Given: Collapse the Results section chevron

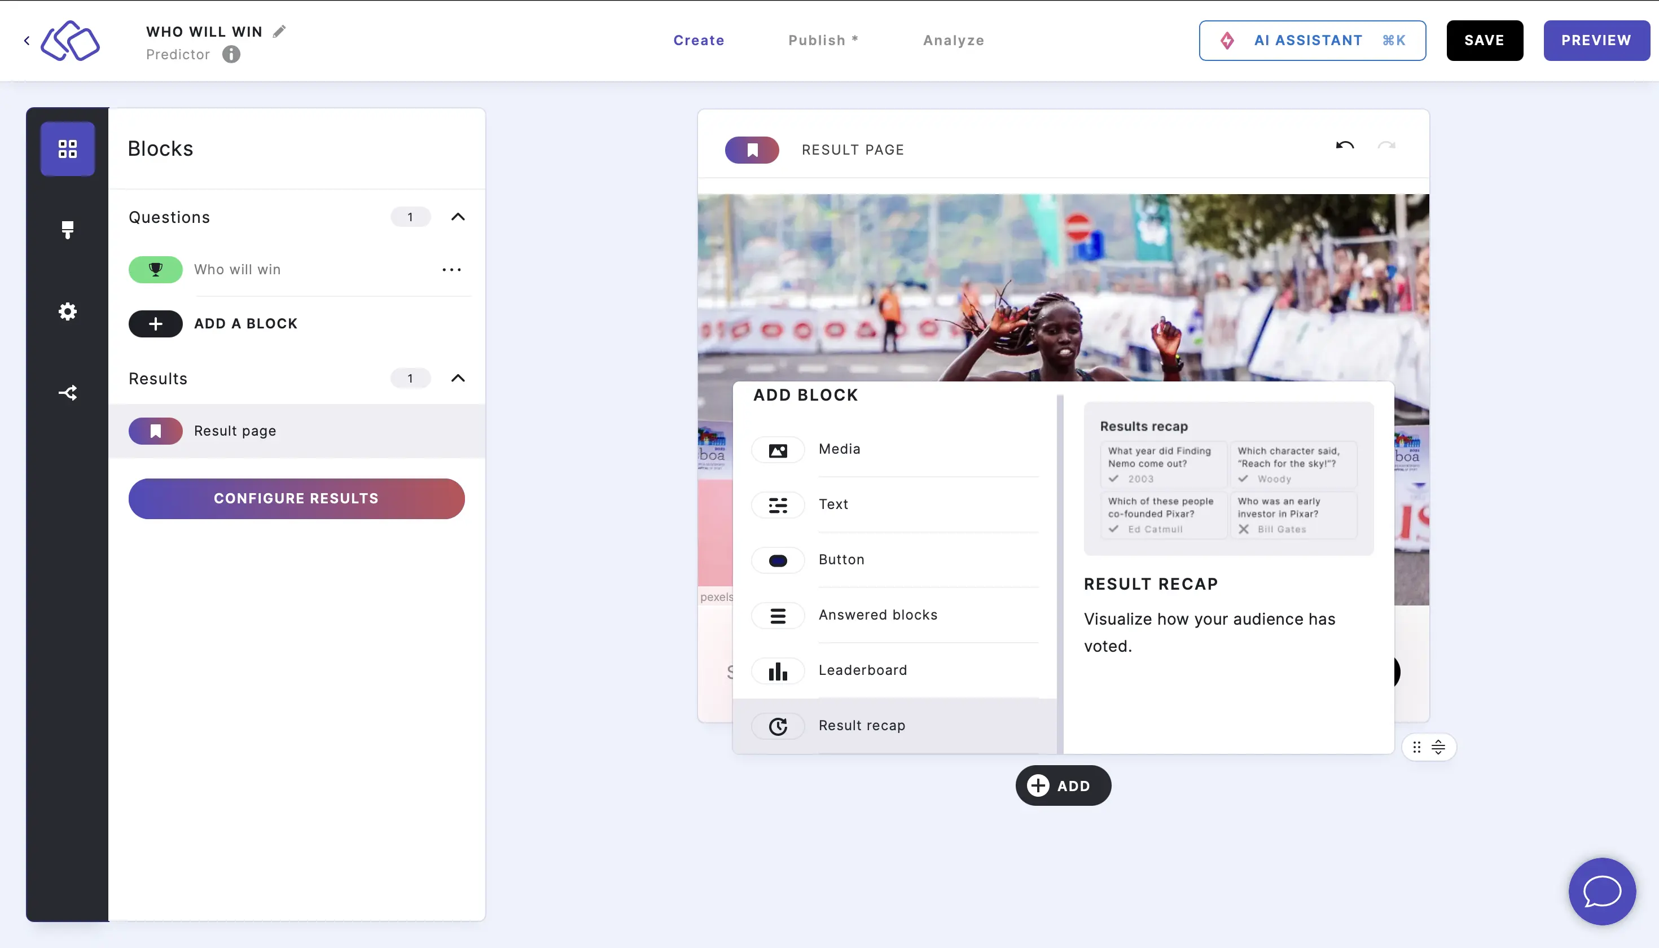Looking at the screenshot, I should [458, 378].
